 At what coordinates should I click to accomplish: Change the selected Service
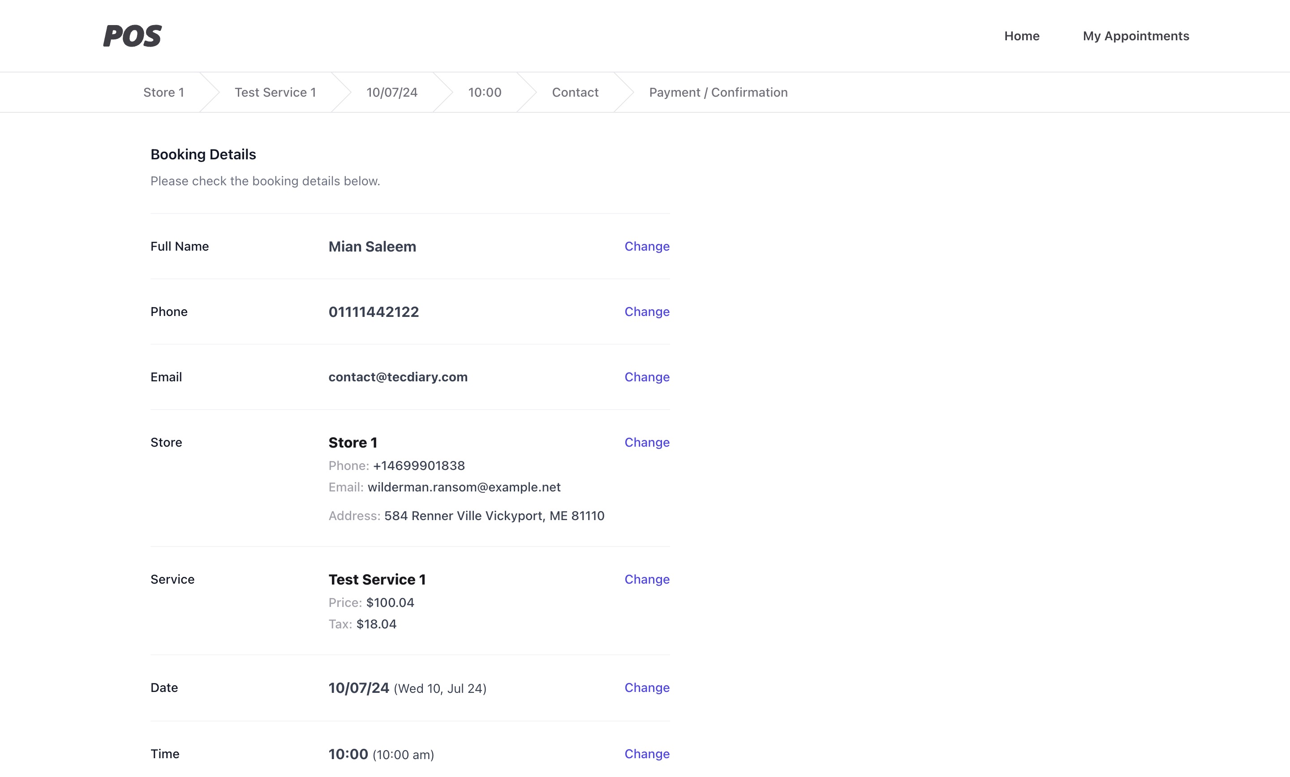tap(647, 580)
